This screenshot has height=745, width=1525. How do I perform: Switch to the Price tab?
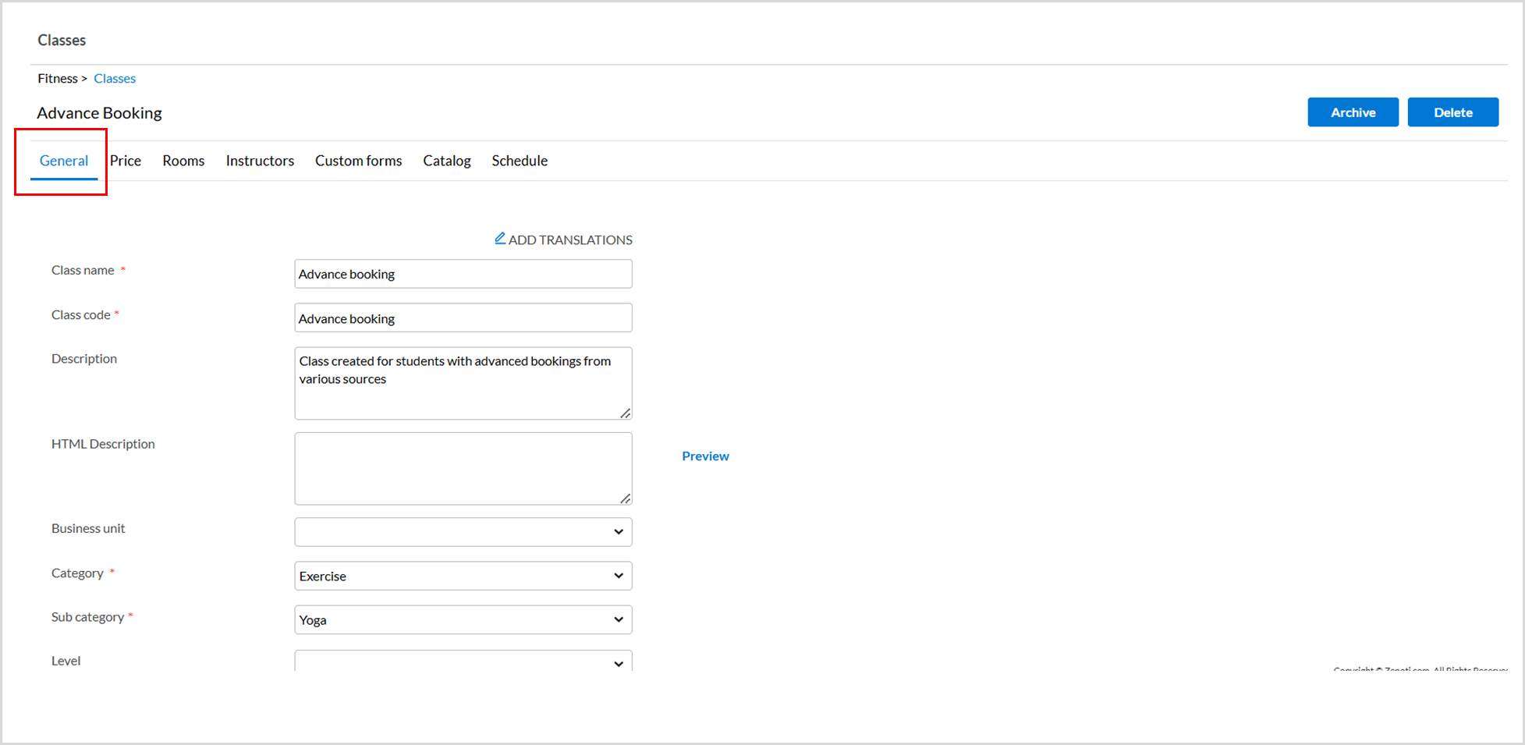click(x=126, y=161)
